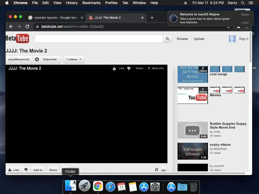Expand More info in the player header
Viewport: 259px width, 194px height.
pos(156,68)
